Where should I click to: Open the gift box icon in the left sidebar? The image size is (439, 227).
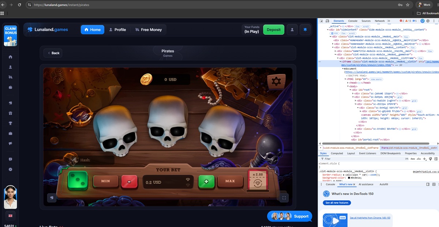click(10, 113)
